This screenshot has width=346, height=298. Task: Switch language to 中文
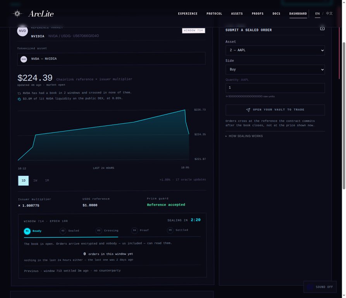point(329,14)
